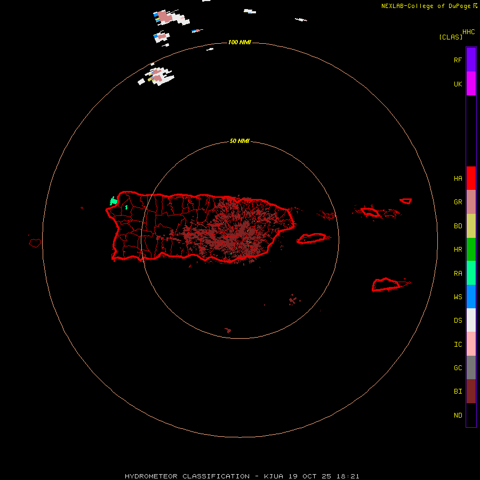Click the 'RA' legend label
The width and height of the screenshot is (480, 480).
(x=458, y=274)
